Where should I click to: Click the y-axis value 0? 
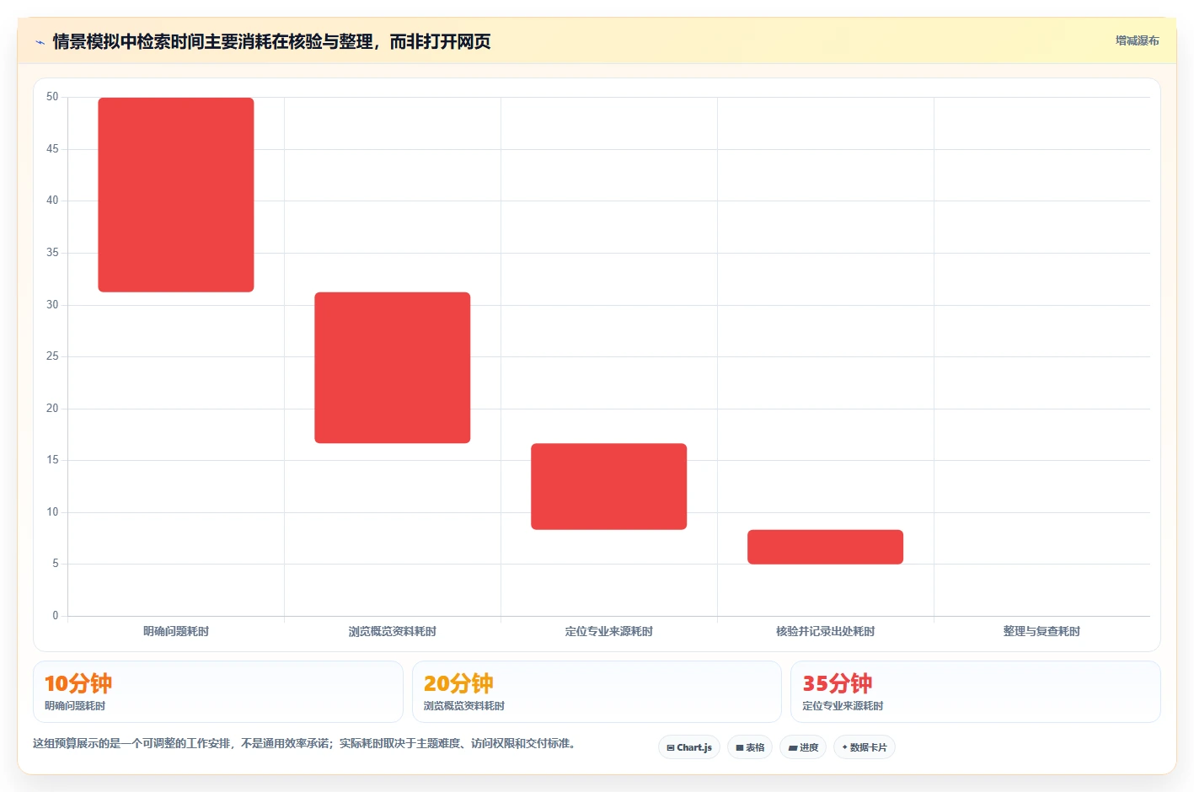pos(56,616)
